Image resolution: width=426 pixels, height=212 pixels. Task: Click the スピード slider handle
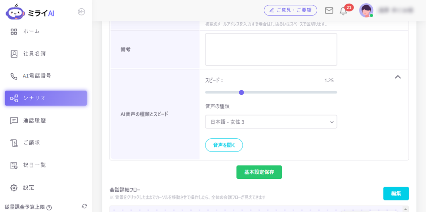pyautogui.click(x=241, y=93)
